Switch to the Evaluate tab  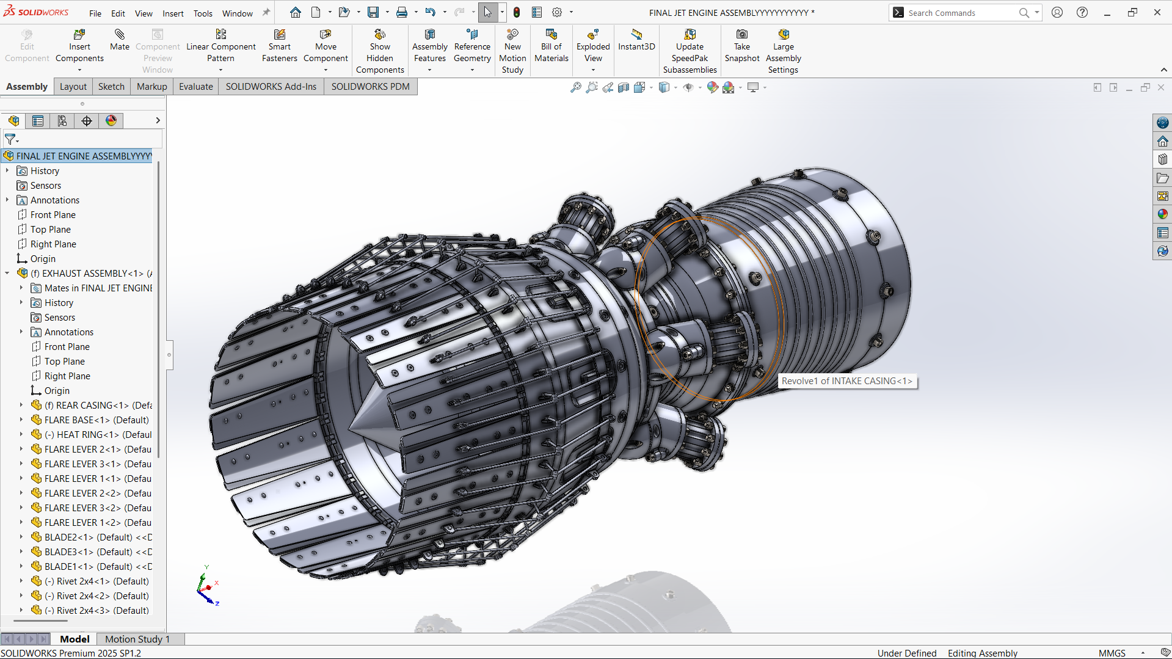point(195,87)
